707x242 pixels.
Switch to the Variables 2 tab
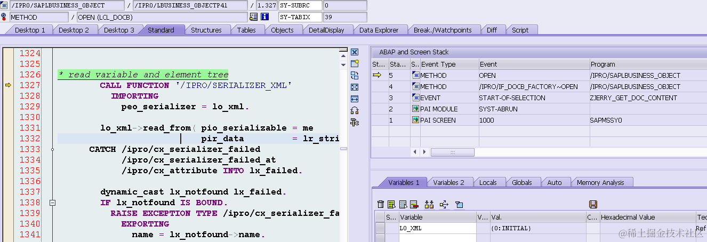pos(448,182)
